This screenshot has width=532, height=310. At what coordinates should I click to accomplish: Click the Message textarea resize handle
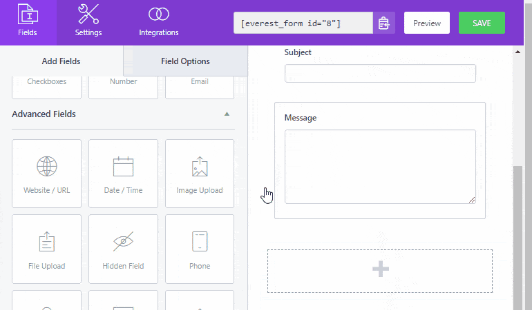click(472, 200)
